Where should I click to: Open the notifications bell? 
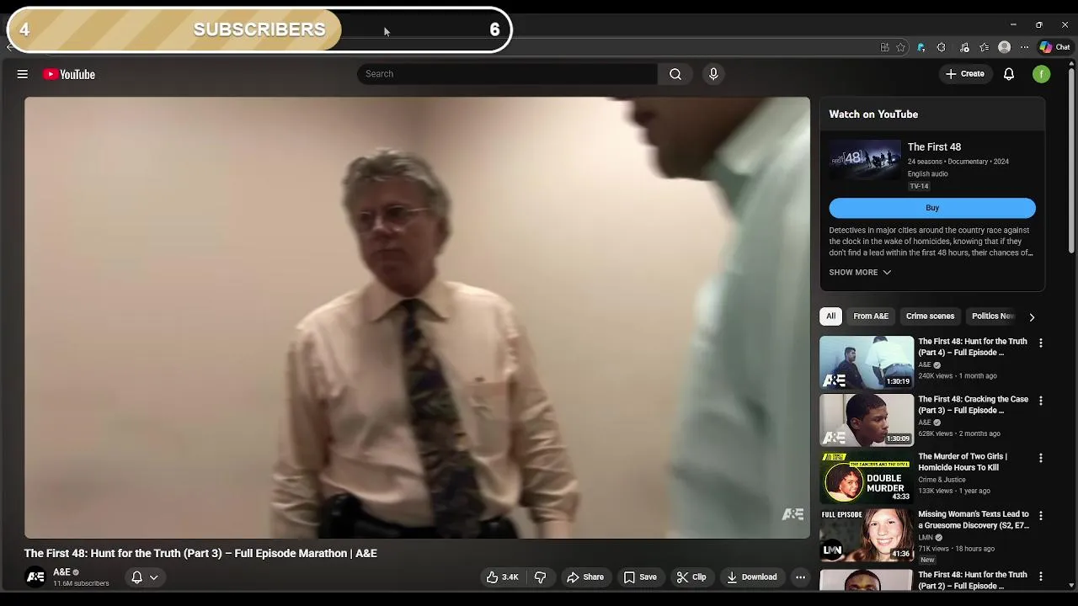(1009, 74)
